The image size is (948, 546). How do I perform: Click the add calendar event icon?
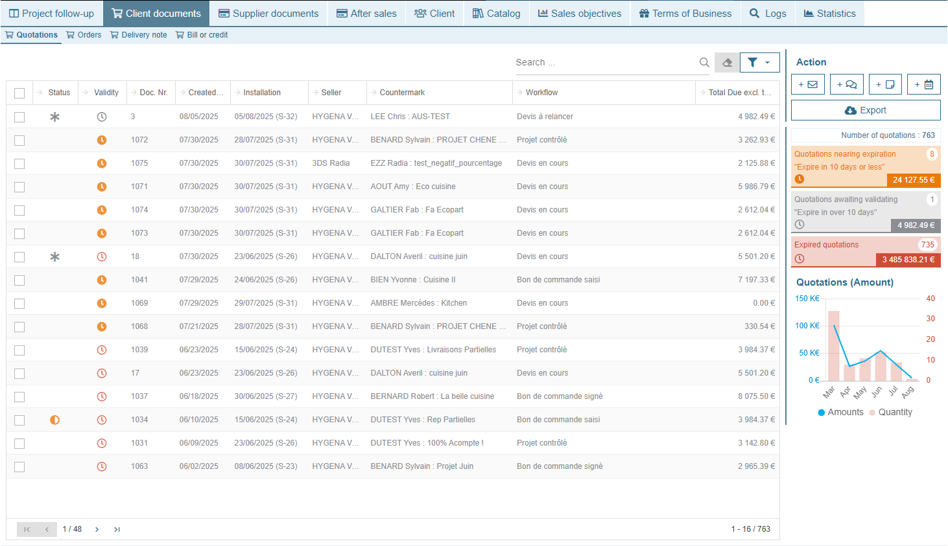(923, 84)
